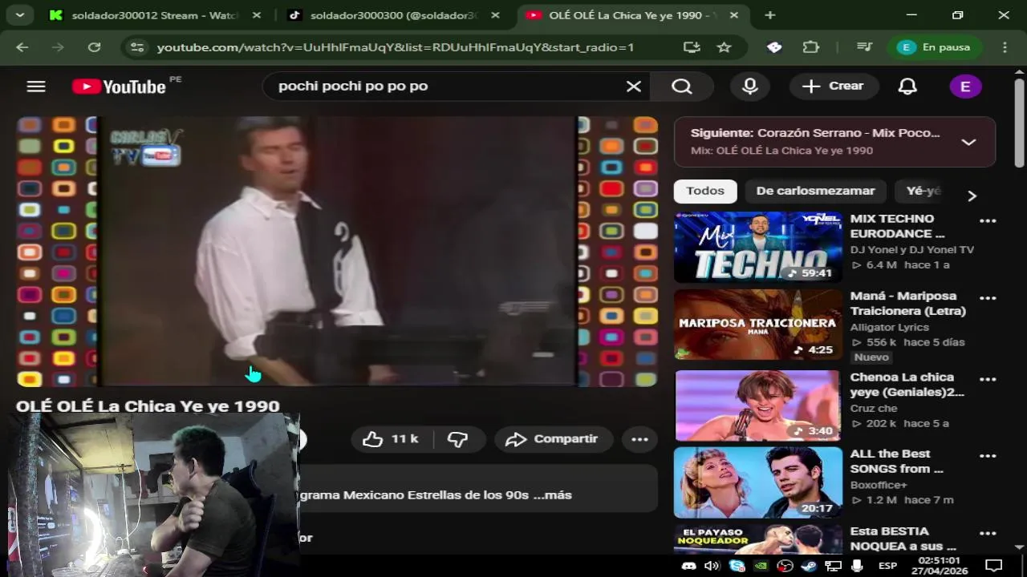The height and width of the screenshot is (577, 1027).
Task: Like the video with 11 k
Action: [392, 439]
